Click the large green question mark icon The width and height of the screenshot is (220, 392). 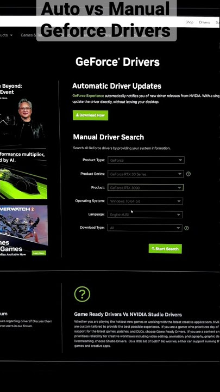(82, 294)
